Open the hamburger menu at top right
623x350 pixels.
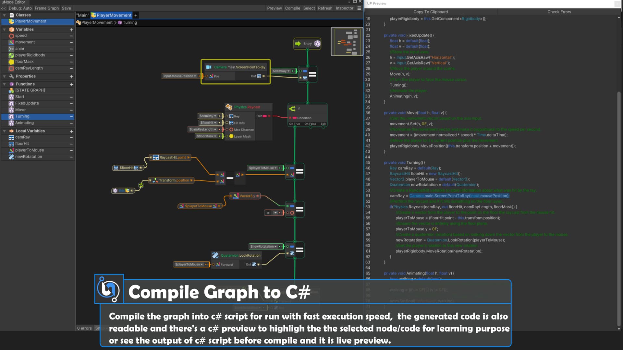coord(359,8)
